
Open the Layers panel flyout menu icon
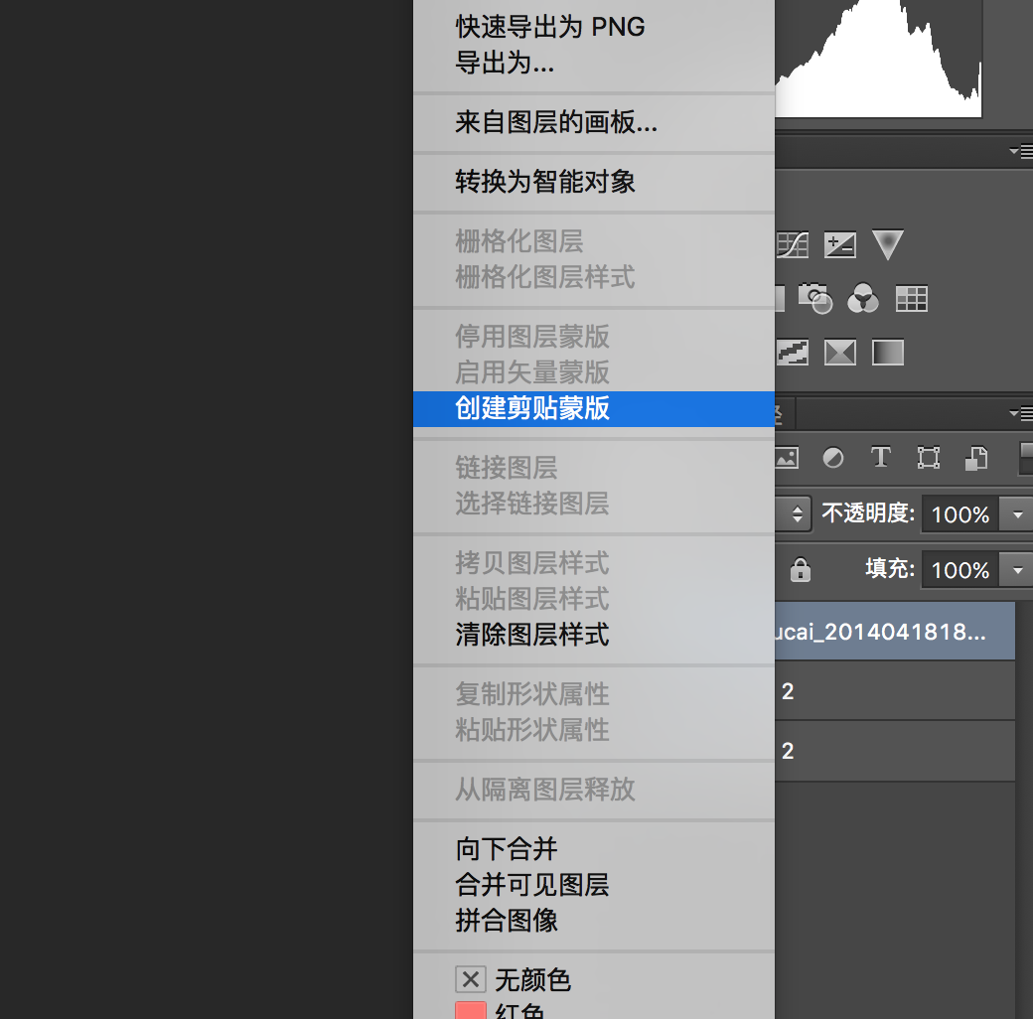tap(1021, 414)
